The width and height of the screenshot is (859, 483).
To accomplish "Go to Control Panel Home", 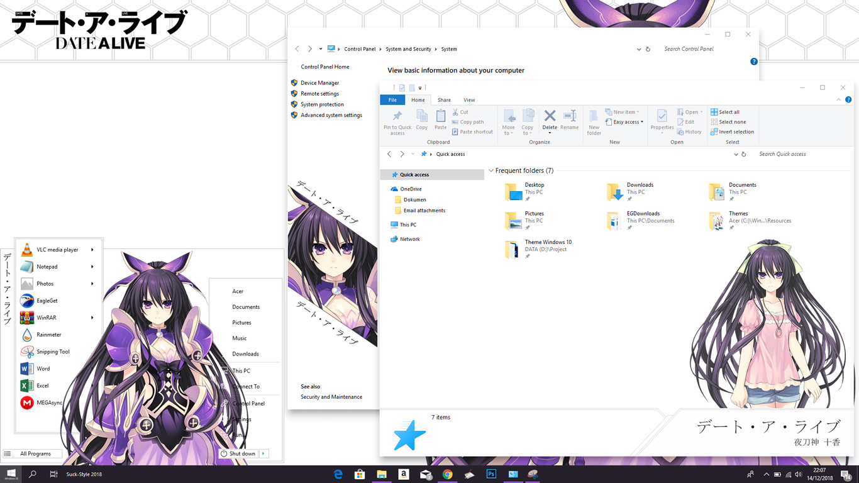I will [x=324, y=67].
